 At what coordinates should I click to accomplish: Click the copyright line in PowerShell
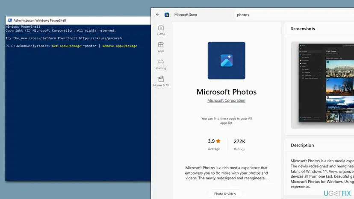61,30
